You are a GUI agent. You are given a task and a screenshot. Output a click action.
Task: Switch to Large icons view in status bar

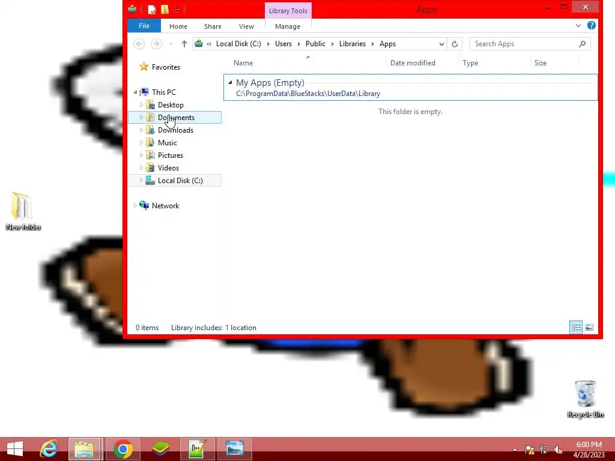click(x=589, y=327)
